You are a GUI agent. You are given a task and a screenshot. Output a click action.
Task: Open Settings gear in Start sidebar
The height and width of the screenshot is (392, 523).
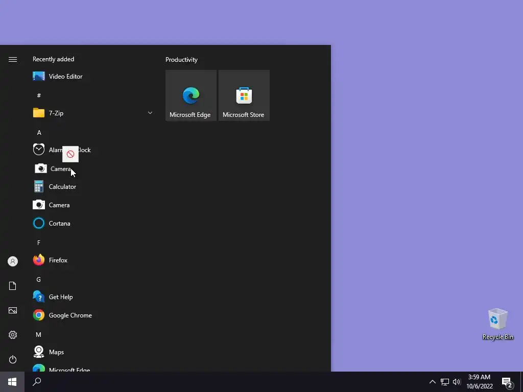pyautogui.click(x=13, y=335)
